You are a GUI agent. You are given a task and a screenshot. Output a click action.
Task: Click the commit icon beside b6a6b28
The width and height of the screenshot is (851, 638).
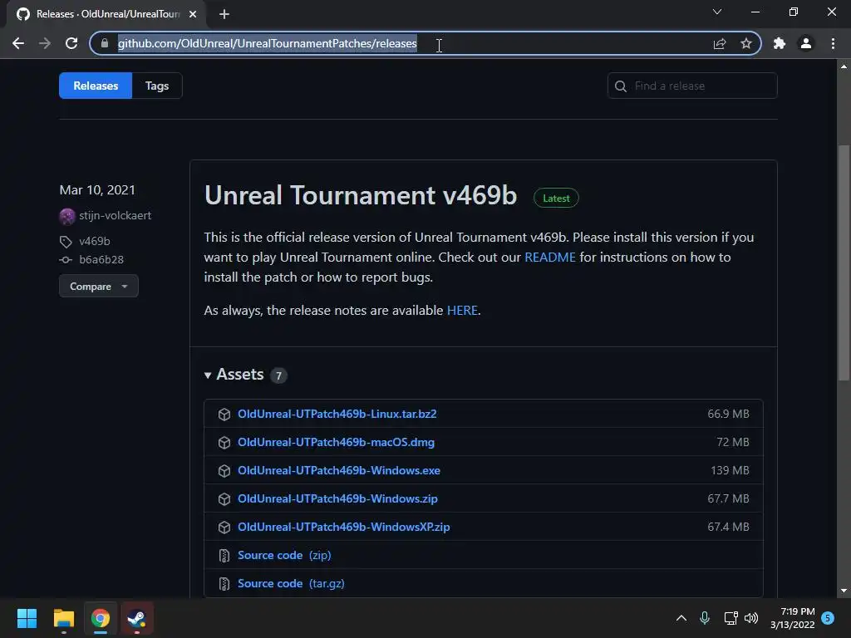pyautogui.click(x=66, y=260)
